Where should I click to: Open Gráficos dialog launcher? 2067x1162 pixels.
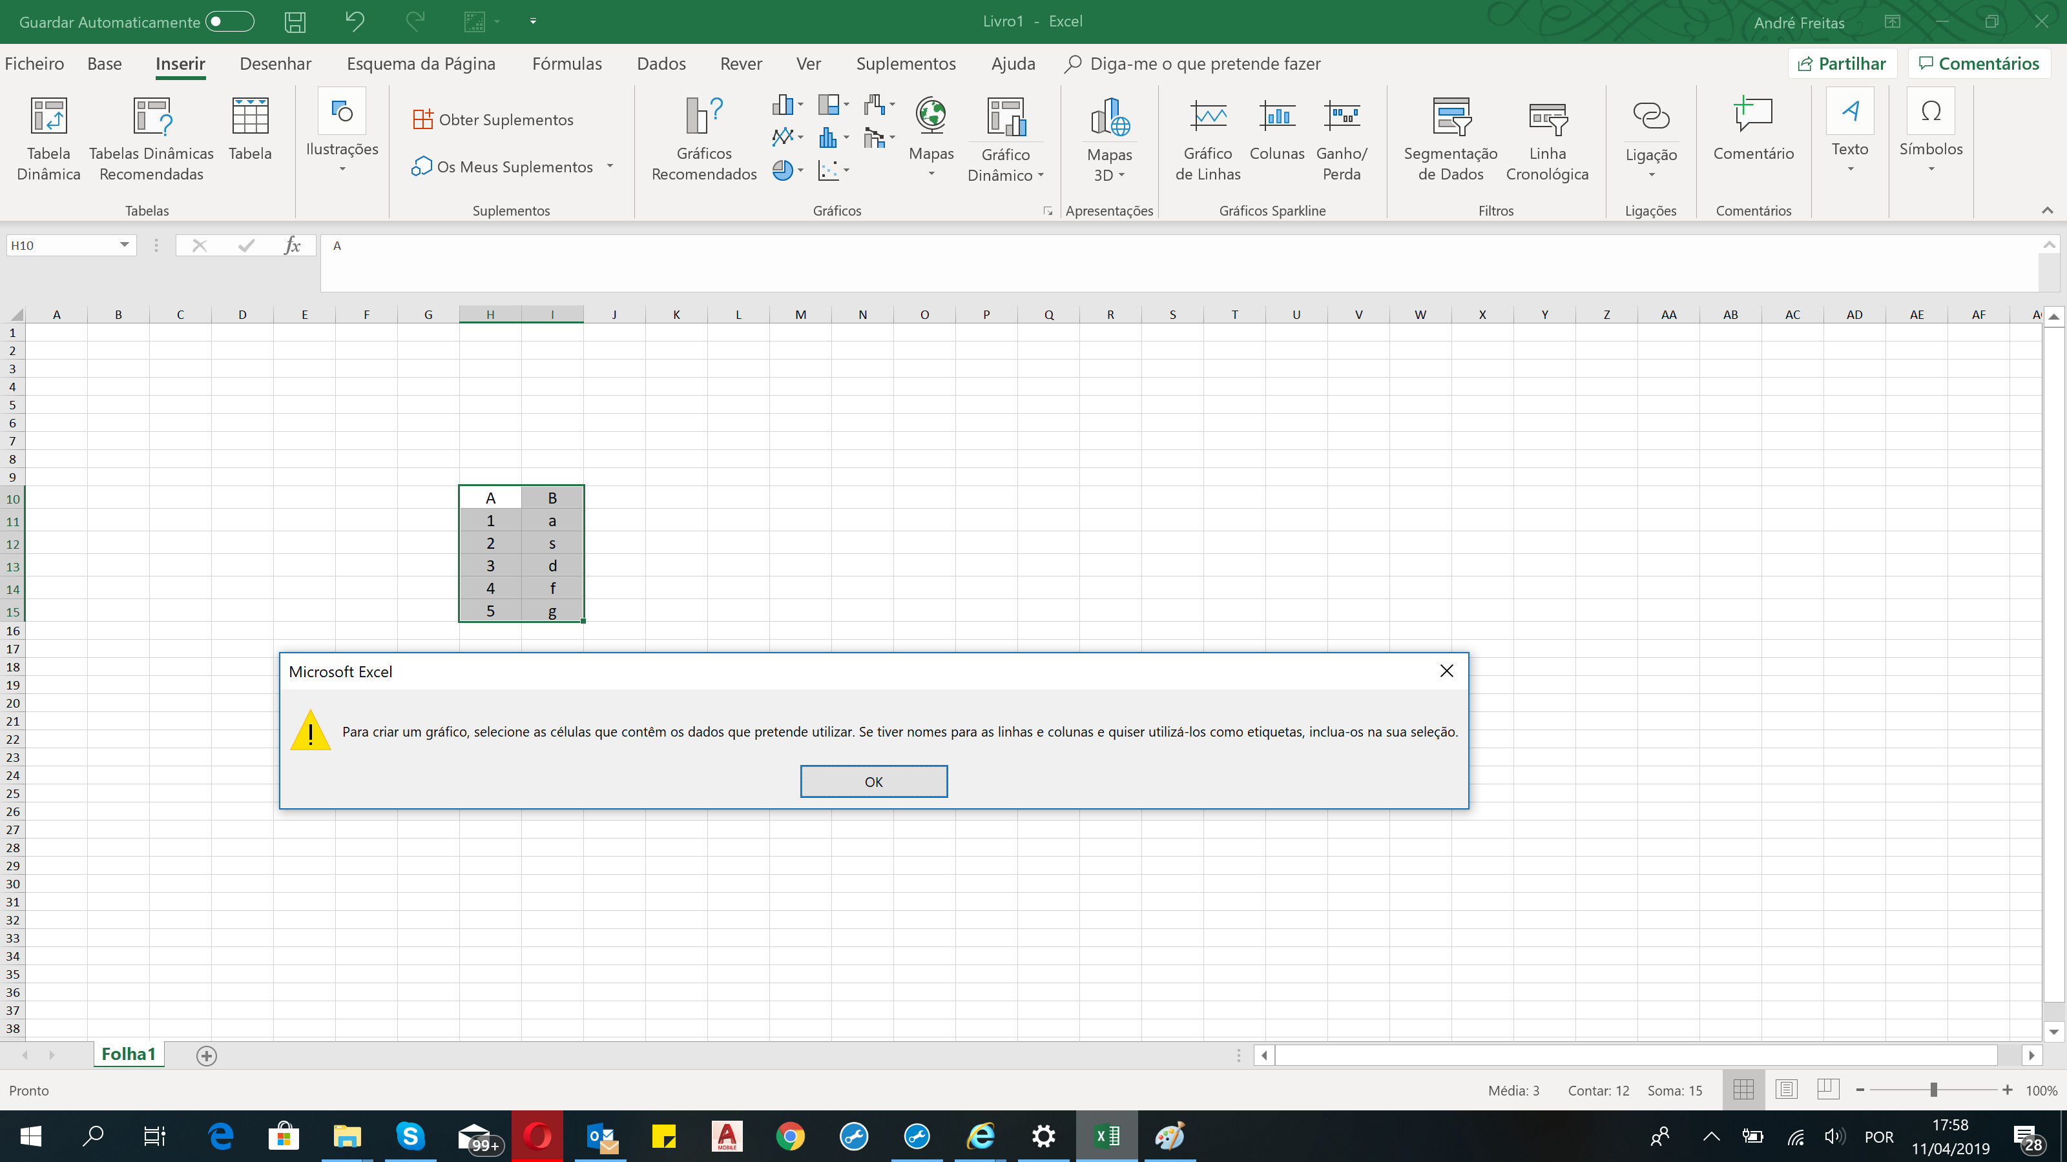click(1047, 211)
